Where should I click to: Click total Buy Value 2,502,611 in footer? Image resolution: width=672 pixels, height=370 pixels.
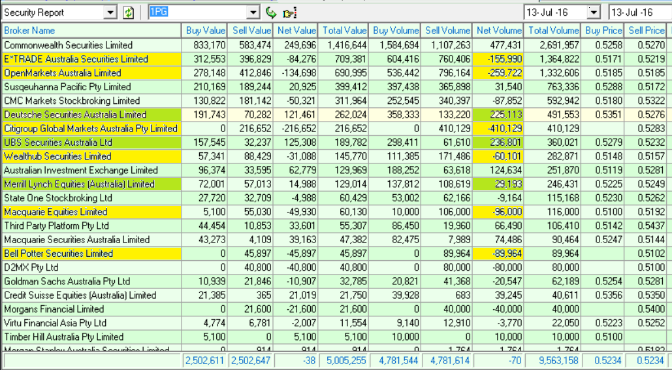pyautogui.click(x=205, y=361)
